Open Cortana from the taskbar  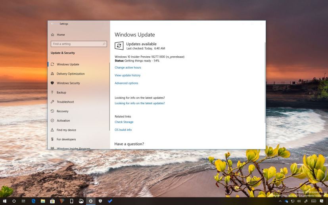(x=14, y=201)
